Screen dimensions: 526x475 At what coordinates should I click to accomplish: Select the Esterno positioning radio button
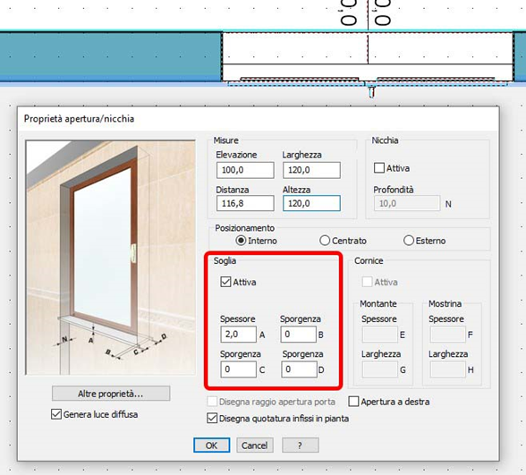409,241
